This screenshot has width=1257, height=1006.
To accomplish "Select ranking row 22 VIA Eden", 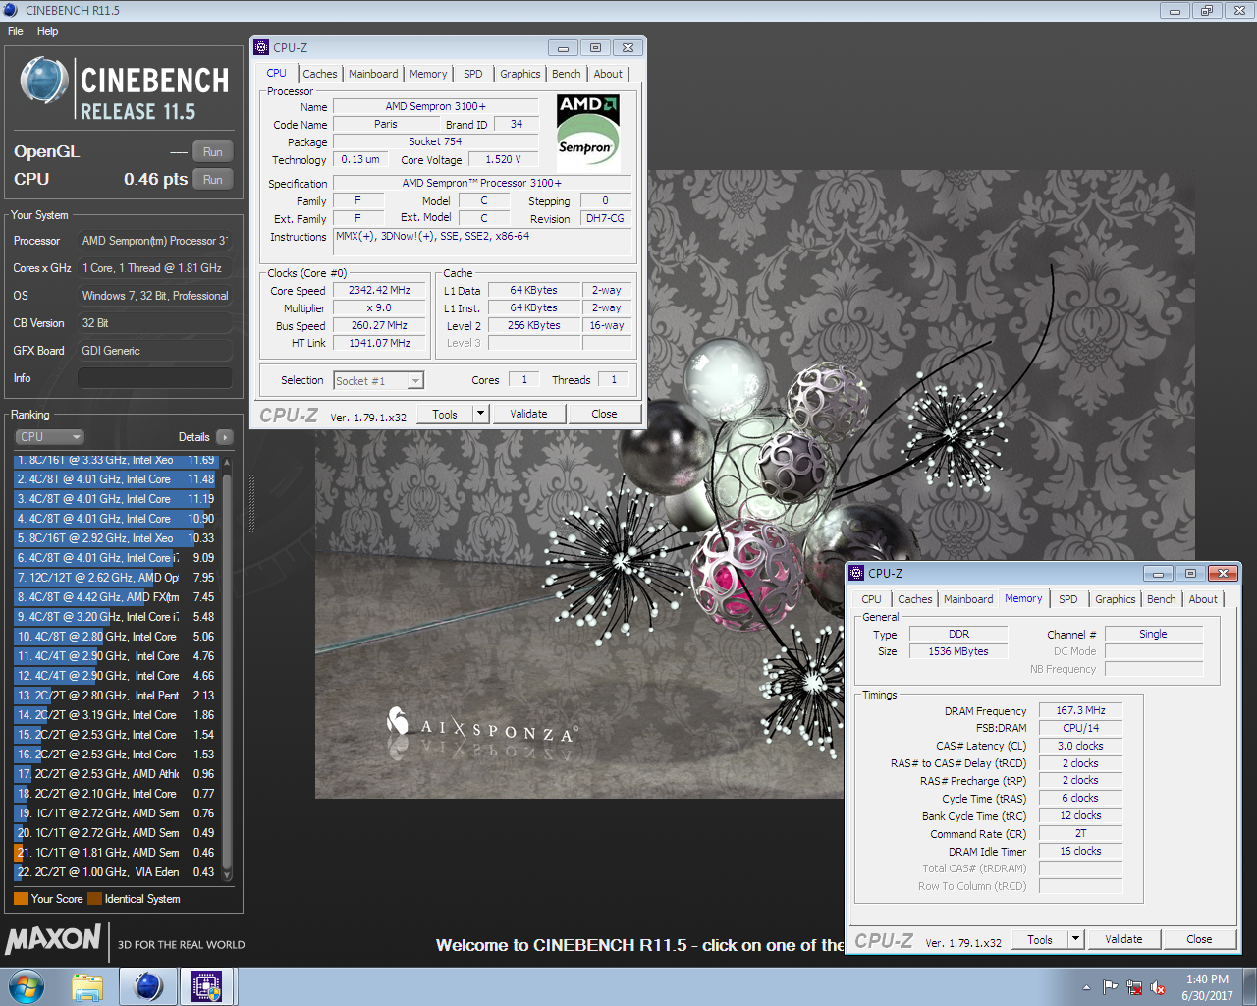I will coord(115,872).
